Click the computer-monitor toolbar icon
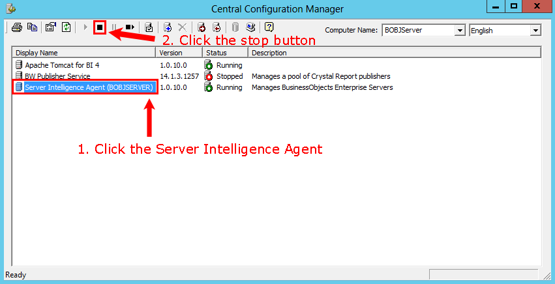 click(x=250, y=27)
